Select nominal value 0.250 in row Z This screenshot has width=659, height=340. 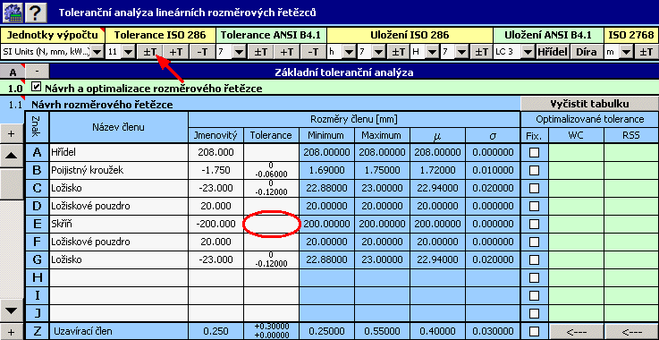point(215,332)
